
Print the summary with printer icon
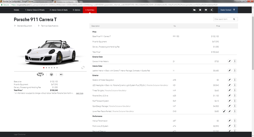coord(206,10)
